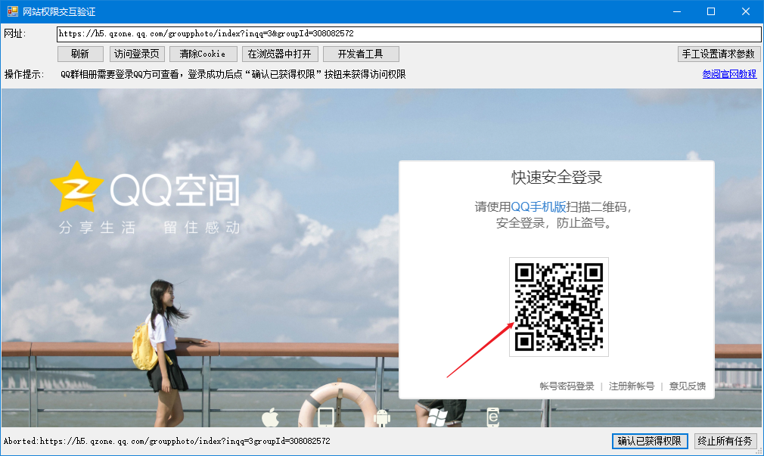
Task: Click the 访问登录页 button
Action: point(137,54)
